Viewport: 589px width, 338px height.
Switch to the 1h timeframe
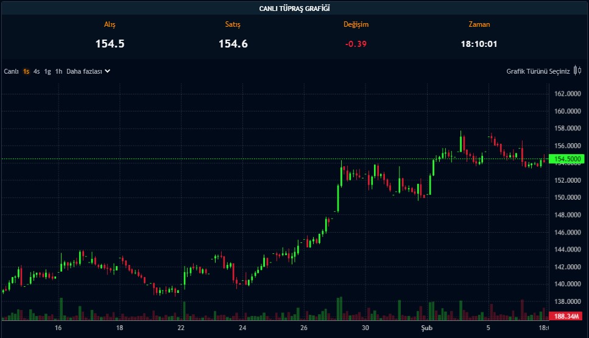(x=58, y=71)
